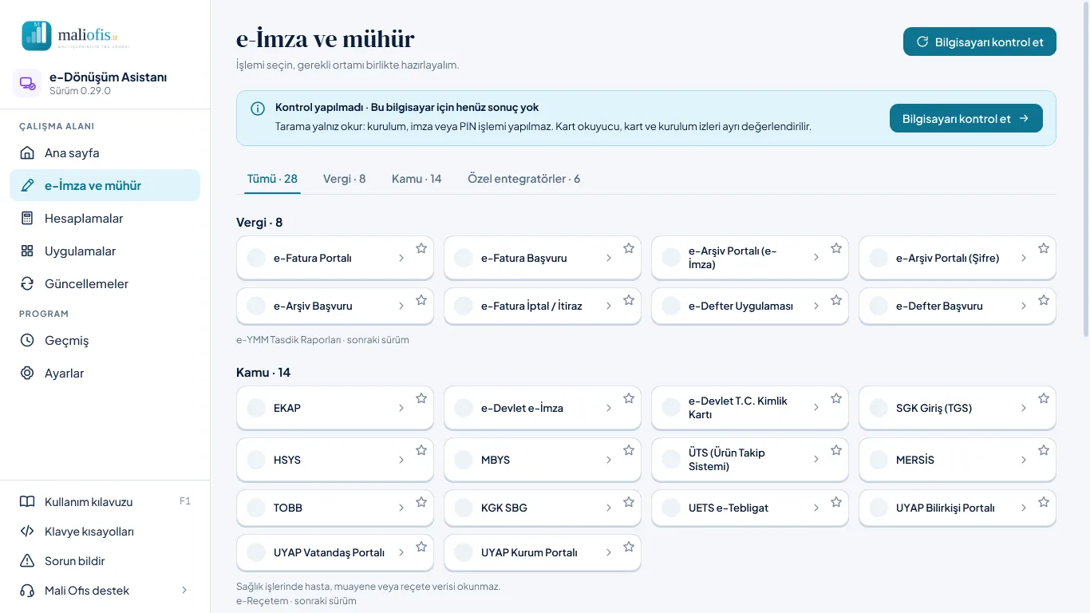Click the Sorun bildir warning icon
This screenshot has height=613, width=1090.
point(27,561)
